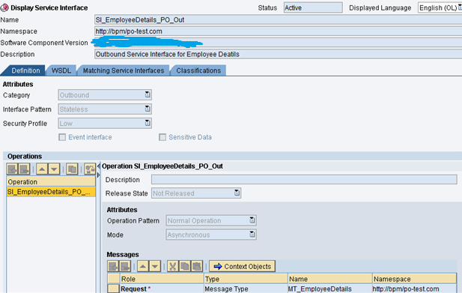Click the Software Component Version field
The image size is (462, 293).
(278, 43)
